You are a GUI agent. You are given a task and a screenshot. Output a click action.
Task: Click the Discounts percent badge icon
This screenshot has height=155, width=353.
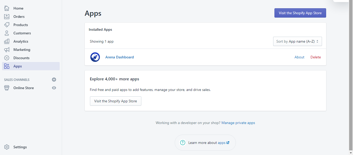pyautogui.click(x=7, y=58)
